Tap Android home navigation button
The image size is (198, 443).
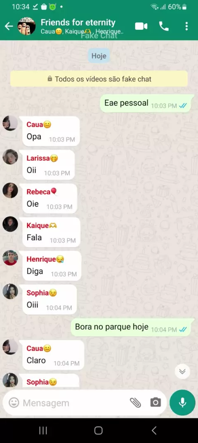click(x=98, y=430)
